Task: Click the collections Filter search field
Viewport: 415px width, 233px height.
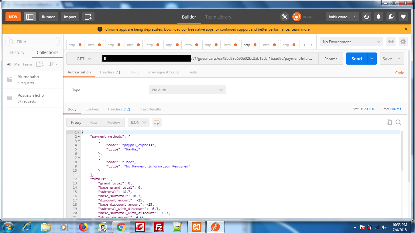Action: tap(33, 42)
